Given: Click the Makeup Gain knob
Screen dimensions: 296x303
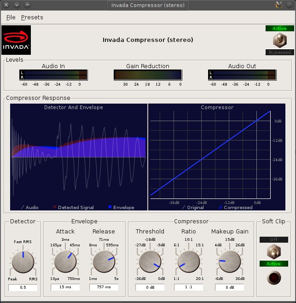Looking at the screenshot, I should 230,262.
